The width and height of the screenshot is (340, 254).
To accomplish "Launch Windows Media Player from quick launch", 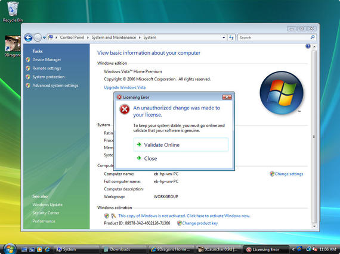I will (x=39, y=249).
